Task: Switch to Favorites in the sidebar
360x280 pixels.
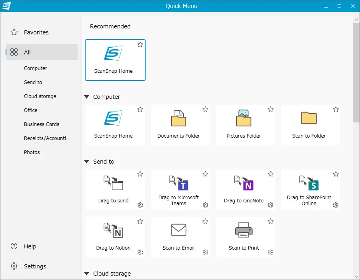Action: [x=36, y=32]
